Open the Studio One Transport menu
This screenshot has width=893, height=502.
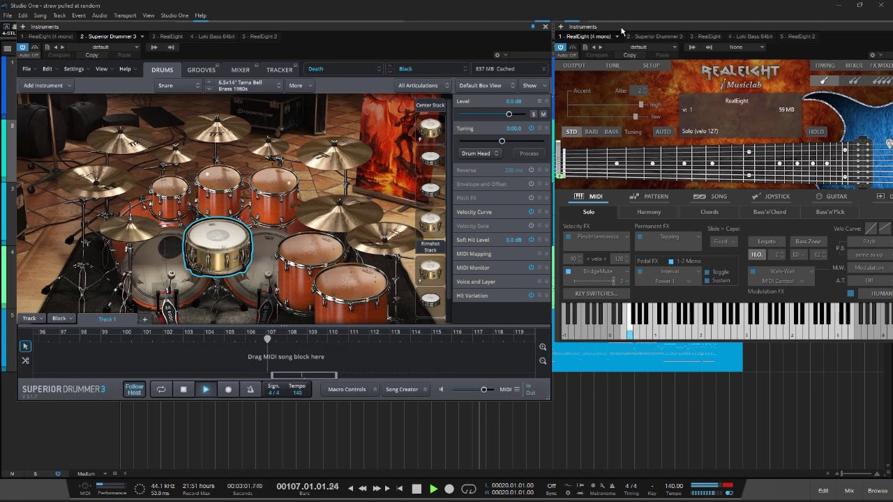(125, 15)
